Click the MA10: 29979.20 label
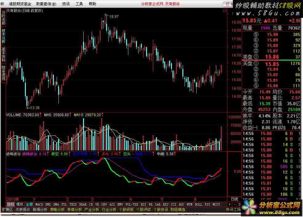This screenshot has height=217, width=303. click(87, 115)
